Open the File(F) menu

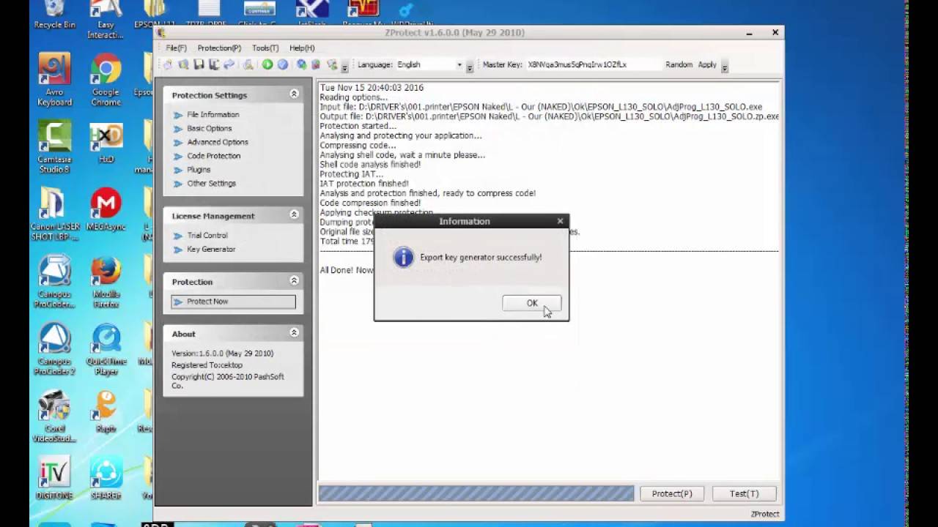click(x=176, y=48)
